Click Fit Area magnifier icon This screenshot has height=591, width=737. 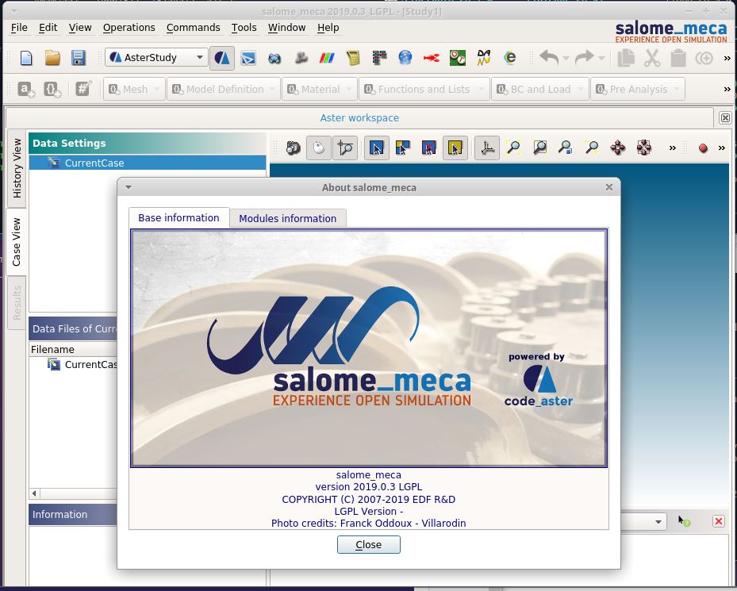click(539, 148)
